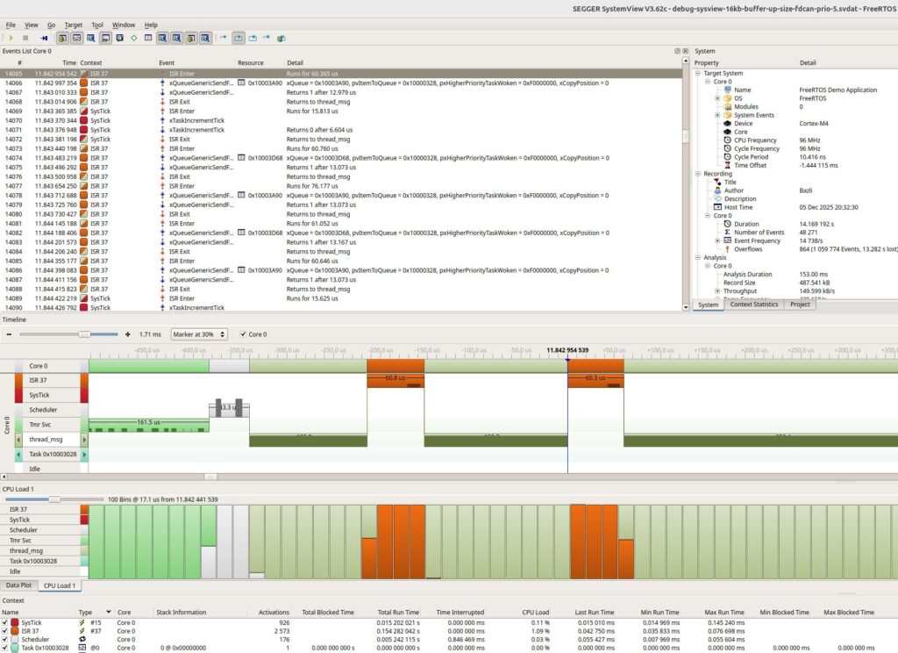Toggle the Core 0 timeline checkbox

[242, 334]
